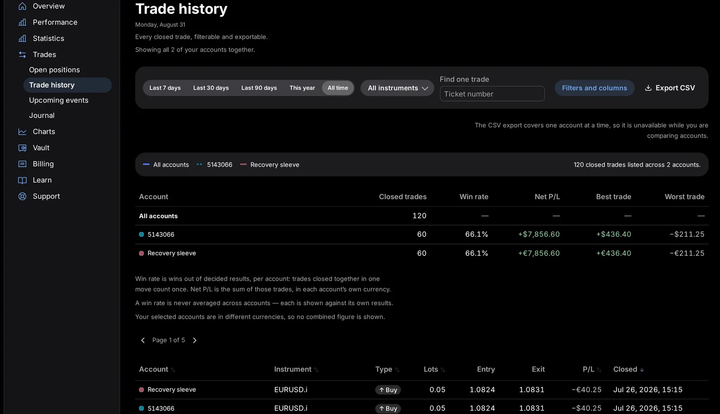Viewport: 720px width, 414px height.
Task: Click Recovery sleeve pink dot in summary
Action: pyautogui.click(x=142, y=254)
